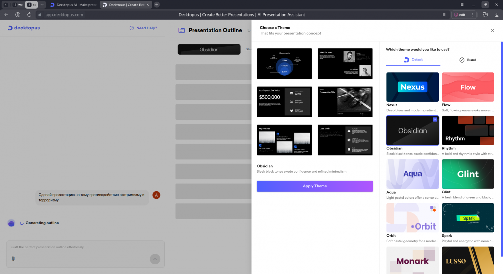Switch to the Decktopus AI Make presentations tab
The height and width of the screenshot is (274, 503).
[x=74, y=5]
